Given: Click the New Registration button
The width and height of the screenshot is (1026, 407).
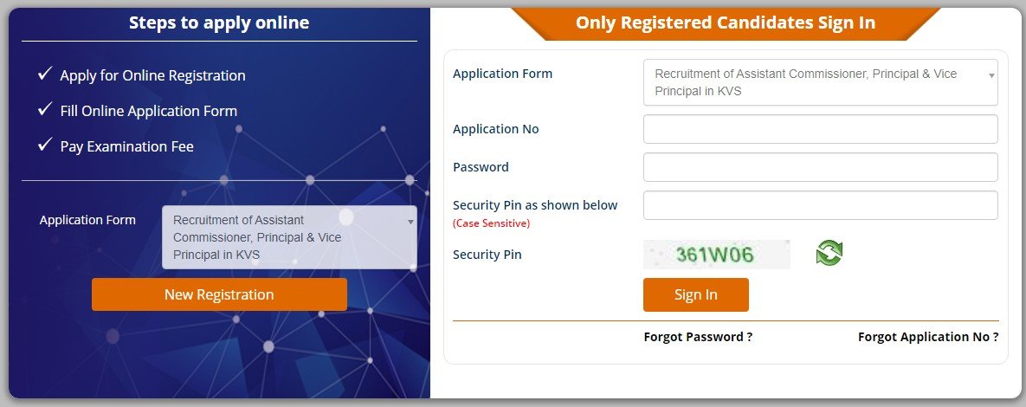Looking at the screenshot, I should coord(219,294).
